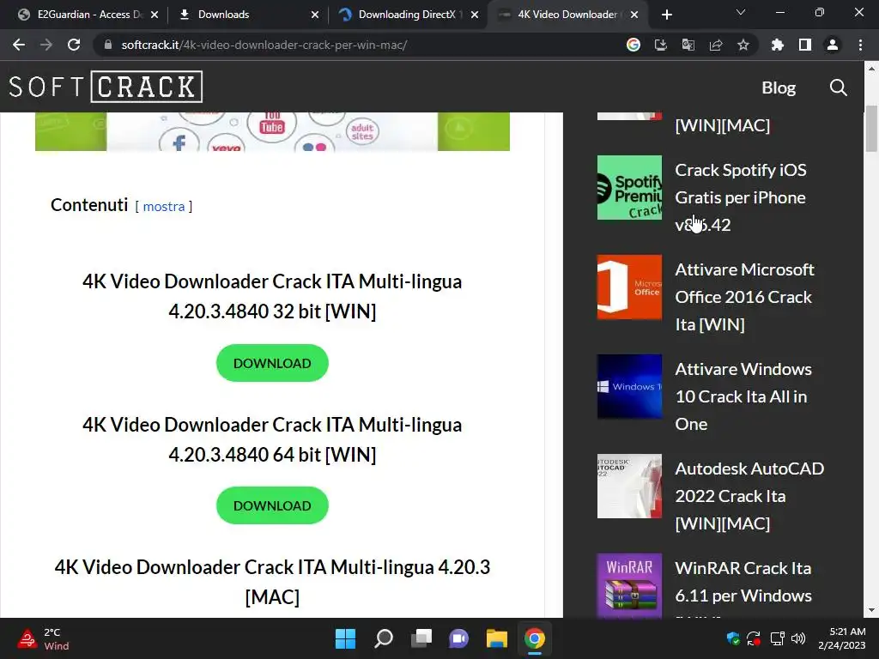Open Crack Spotify iOS article link

[741, 197]
